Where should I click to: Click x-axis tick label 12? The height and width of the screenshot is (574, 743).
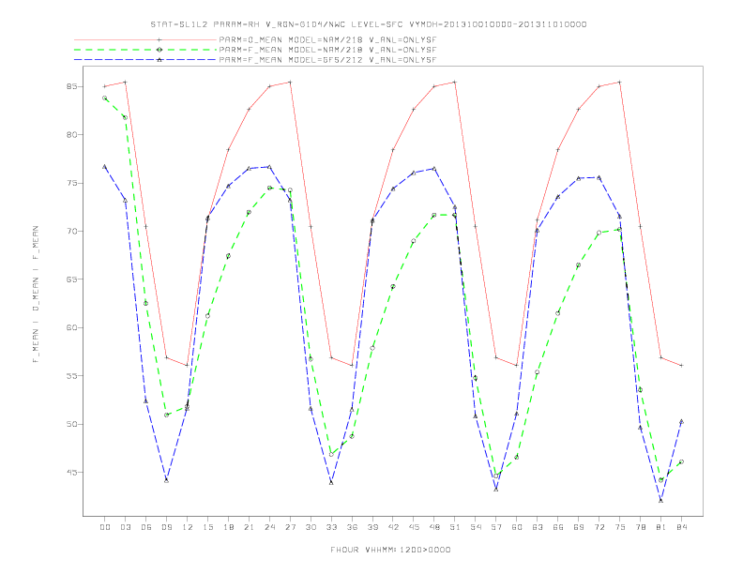tap(188, 527)
